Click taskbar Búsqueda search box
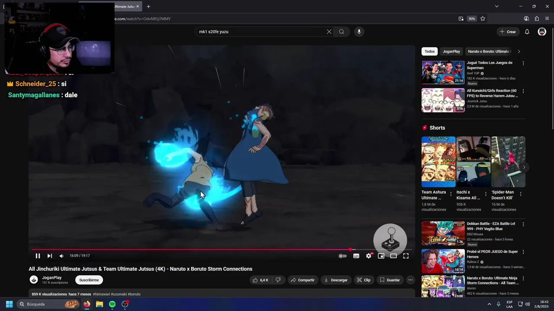The image size is (554, 311). 48,304
